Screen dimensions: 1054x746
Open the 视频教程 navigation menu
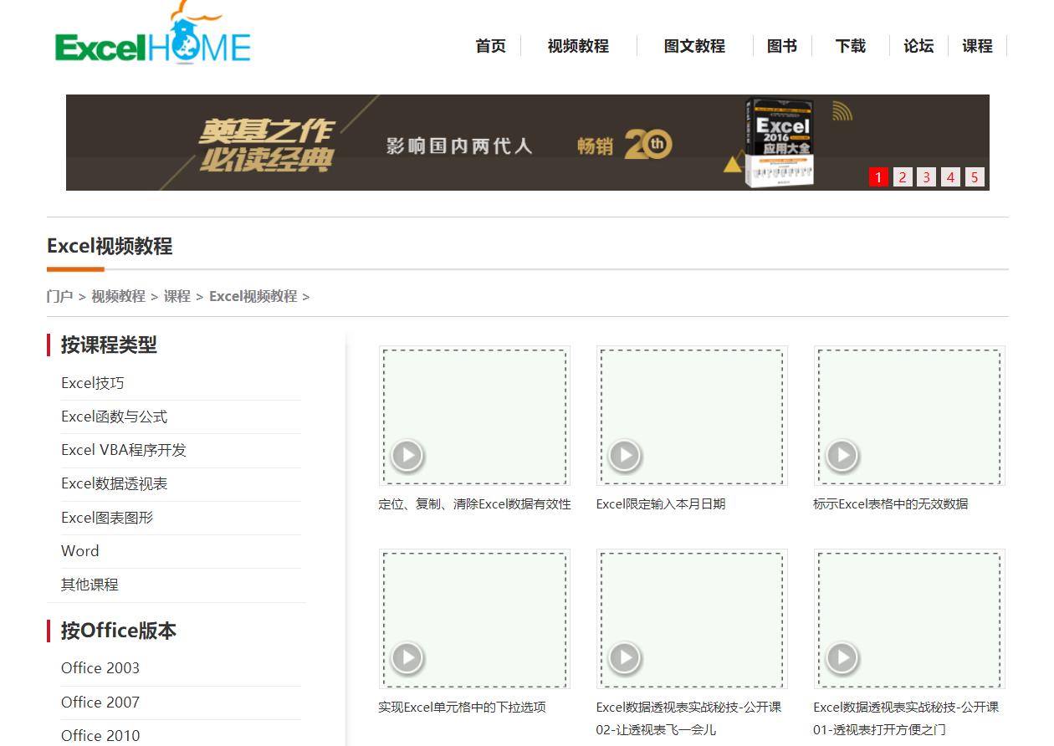point(577,46)
